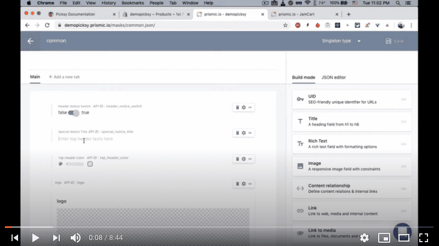Open macOS Spotlight search icon
This screenshot has height=246, width=439.
[398, 3]
